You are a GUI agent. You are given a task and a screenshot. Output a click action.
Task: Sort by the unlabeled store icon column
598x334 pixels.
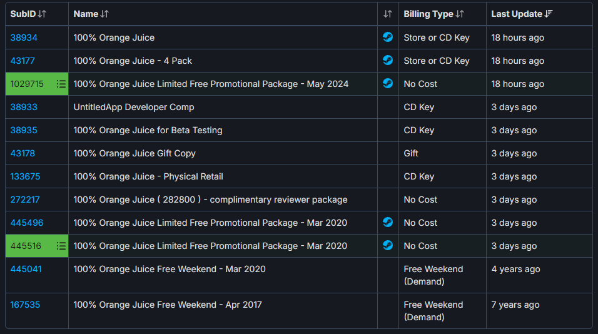pos(388,14)
